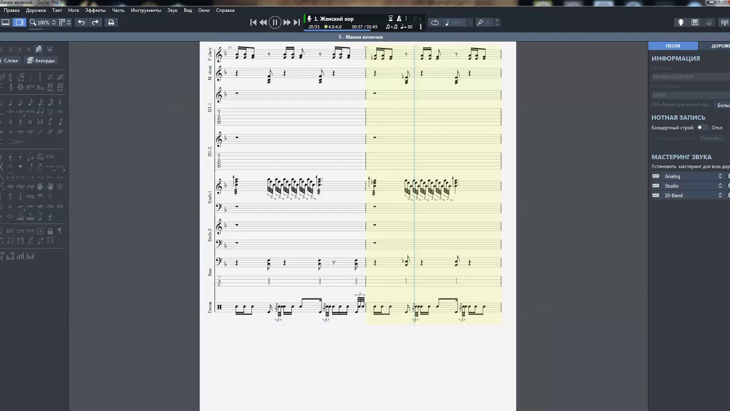Open the line-in audio icon
Viewport: 730px width, 411px height.
pos(725,22)
